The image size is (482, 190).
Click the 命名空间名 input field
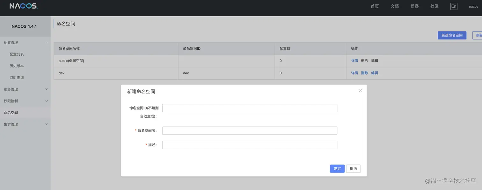tap(250, 130)
